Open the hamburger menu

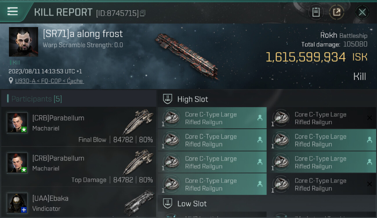[x=12, y=12]
